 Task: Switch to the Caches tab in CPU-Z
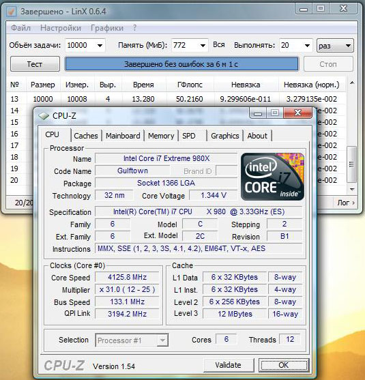tap(86, 136)
